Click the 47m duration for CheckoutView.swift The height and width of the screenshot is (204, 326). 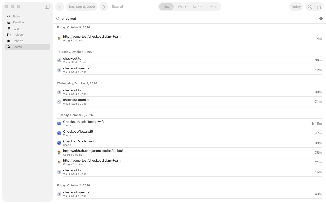point(318,133)
